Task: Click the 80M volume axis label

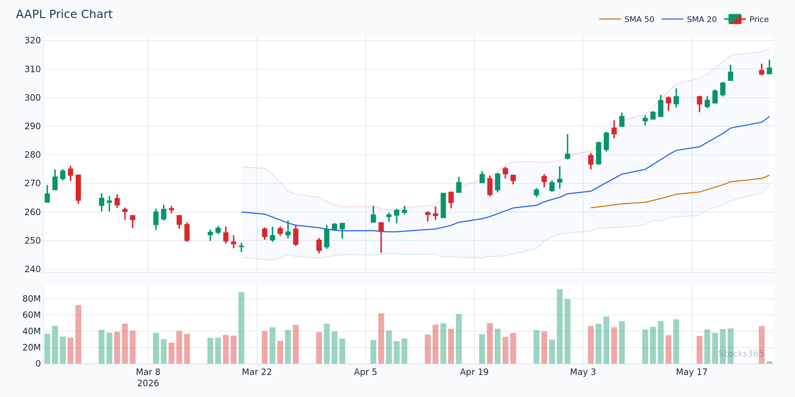Action: coord(32,299)
